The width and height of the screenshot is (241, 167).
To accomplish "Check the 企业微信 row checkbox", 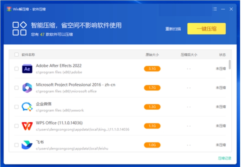I will 16,107.
